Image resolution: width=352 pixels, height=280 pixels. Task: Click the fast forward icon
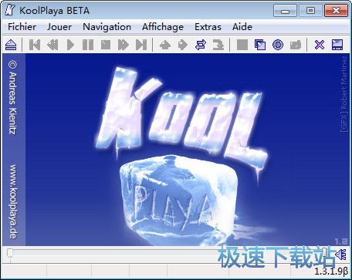pyautogui.click(x=124, y=45)
